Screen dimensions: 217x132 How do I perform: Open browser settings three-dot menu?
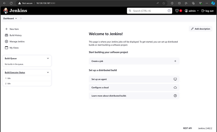pos(207,3)
